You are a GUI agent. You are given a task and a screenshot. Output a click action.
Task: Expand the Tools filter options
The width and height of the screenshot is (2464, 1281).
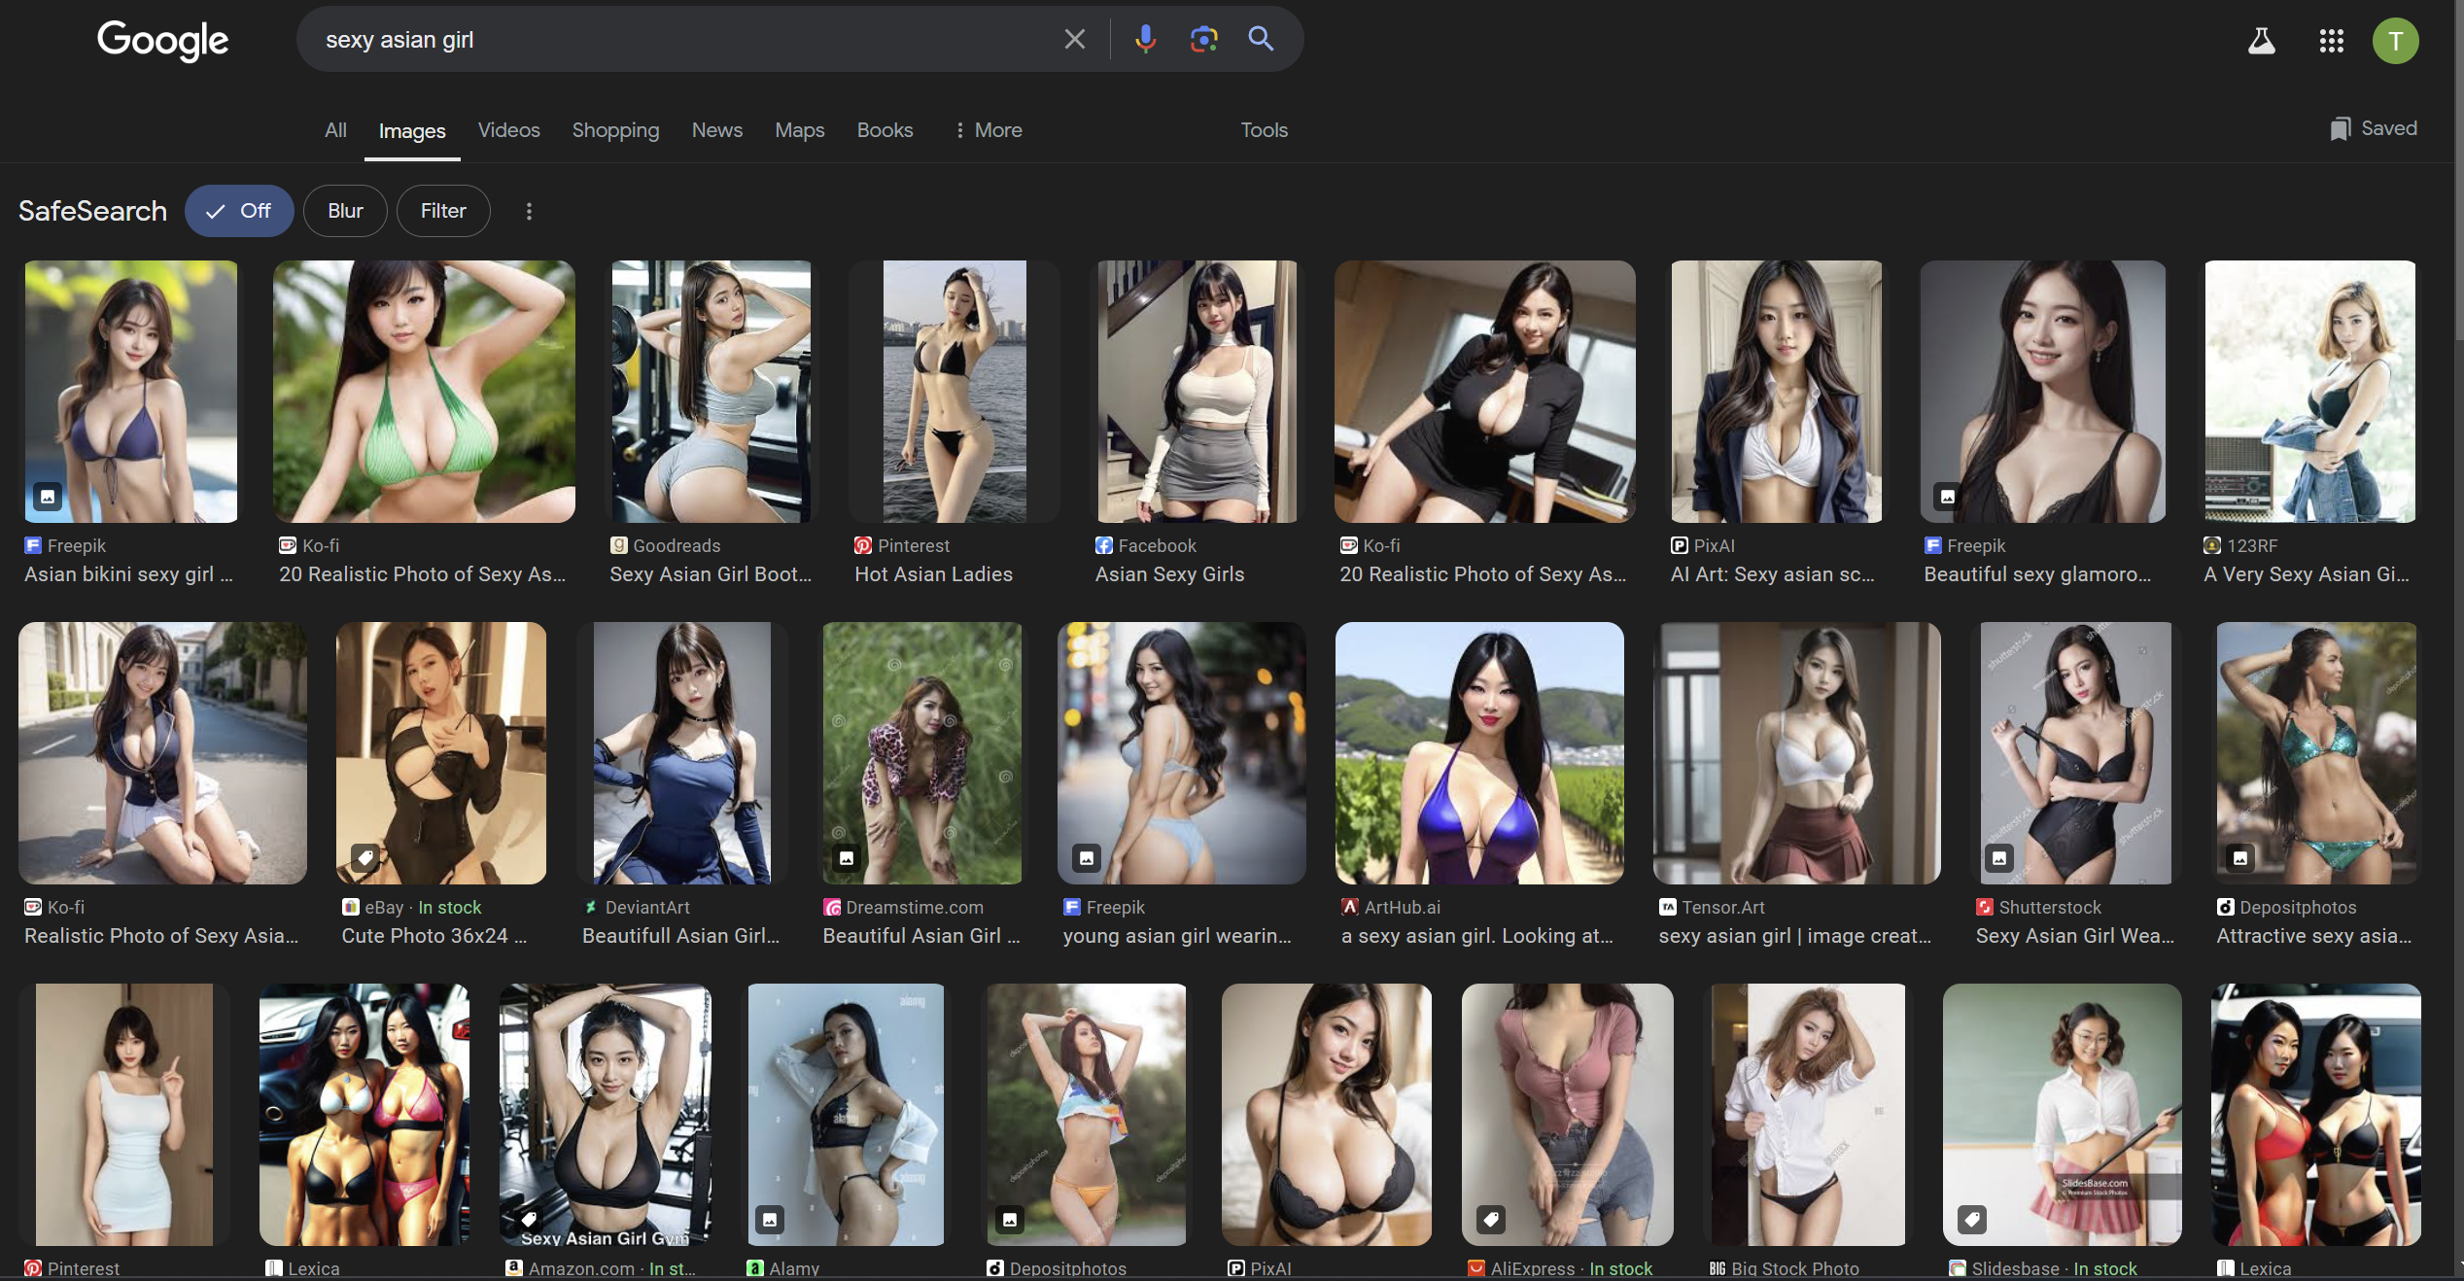click(x=1264, y=130)
